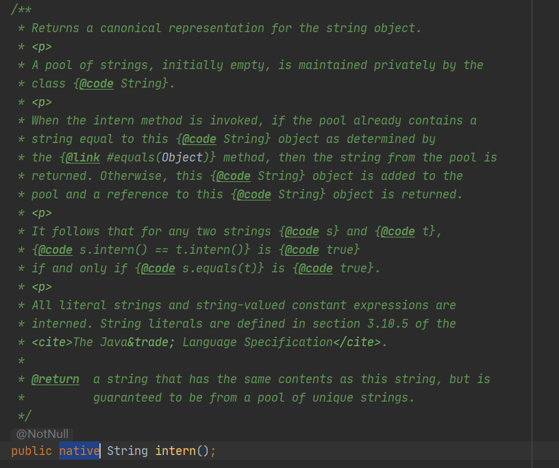Click the /** comment opening

tap(21, 10)
